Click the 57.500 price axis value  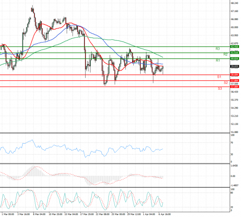[235, 84]
